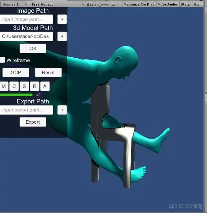Adjust the Scale slider
207x213 pixels.
click(x=104, y=4)
